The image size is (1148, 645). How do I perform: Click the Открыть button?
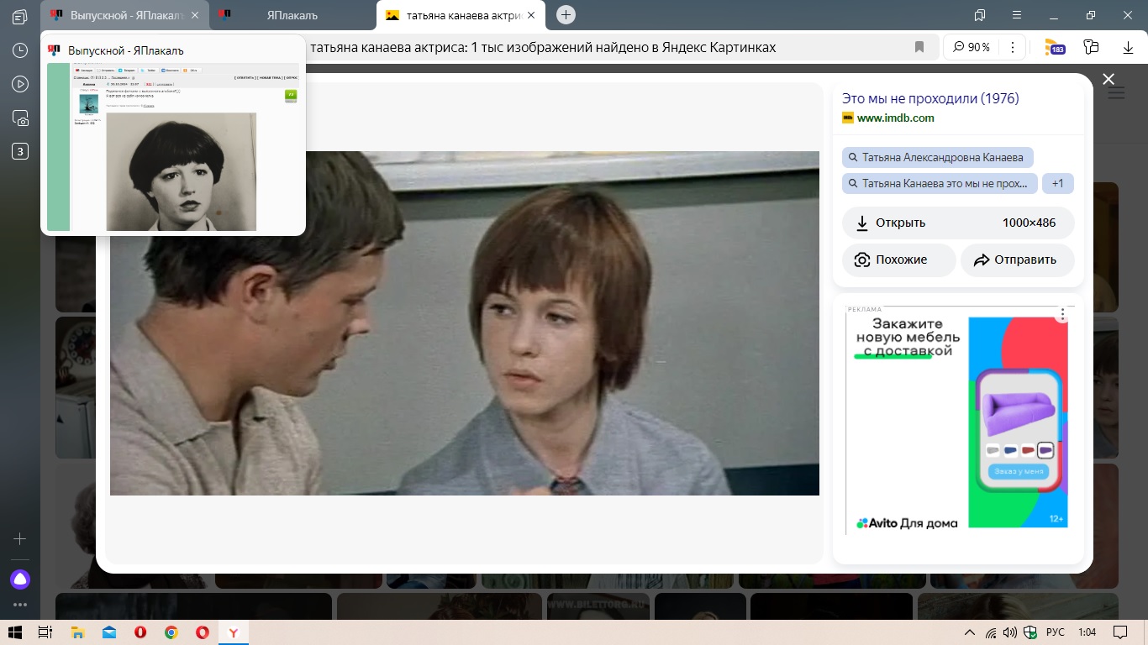click(958, 223)
